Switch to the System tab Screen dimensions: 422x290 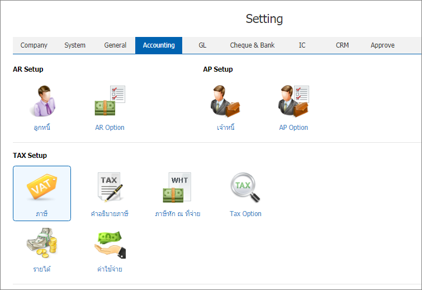click(75, 45)
